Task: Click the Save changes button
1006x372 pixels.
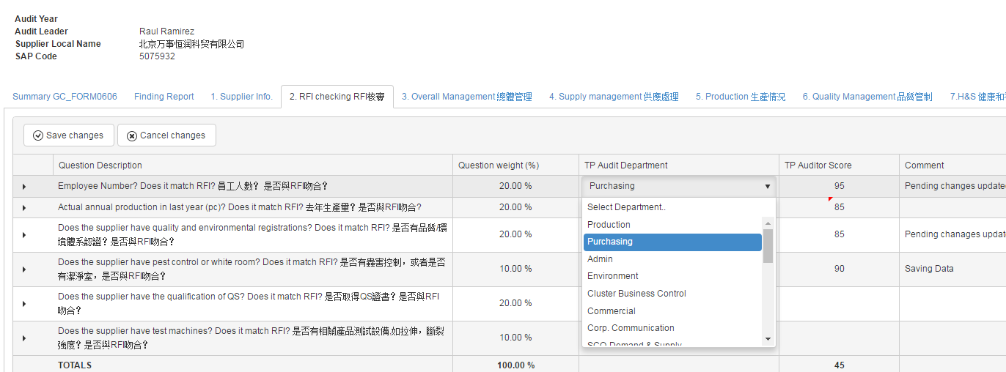Action: coord(69,135)
